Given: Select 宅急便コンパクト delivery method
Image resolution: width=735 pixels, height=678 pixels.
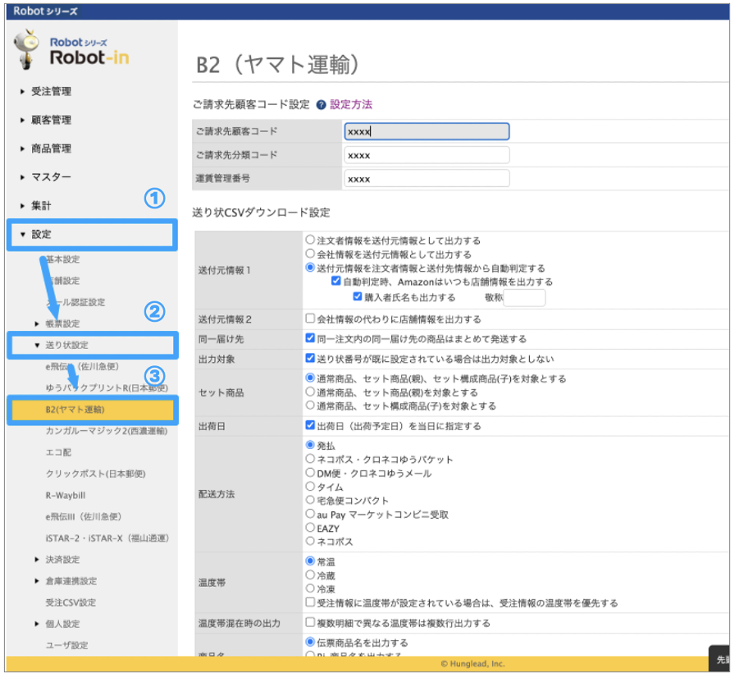Looking at the screenshot, I should tap(310, 501).
